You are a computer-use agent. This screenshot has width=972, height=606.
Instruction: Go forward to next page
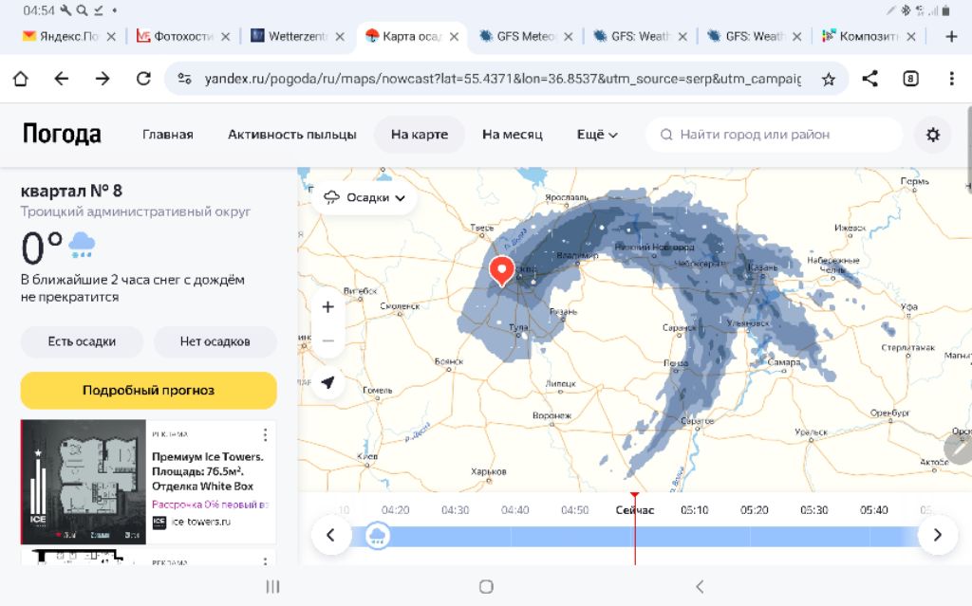pyautogui.click(x=103, y=79)
